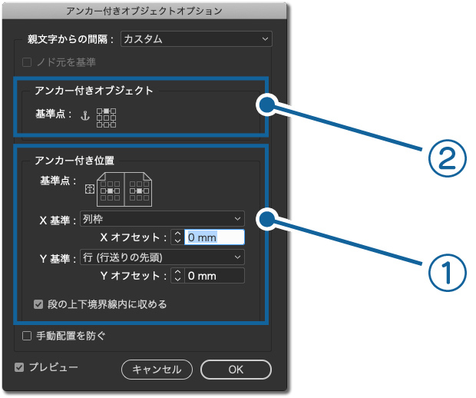Click the dialog title アンカー付きオブジェクトオプション
Screen dimensions: 476x398
click(x=144, y=12)
